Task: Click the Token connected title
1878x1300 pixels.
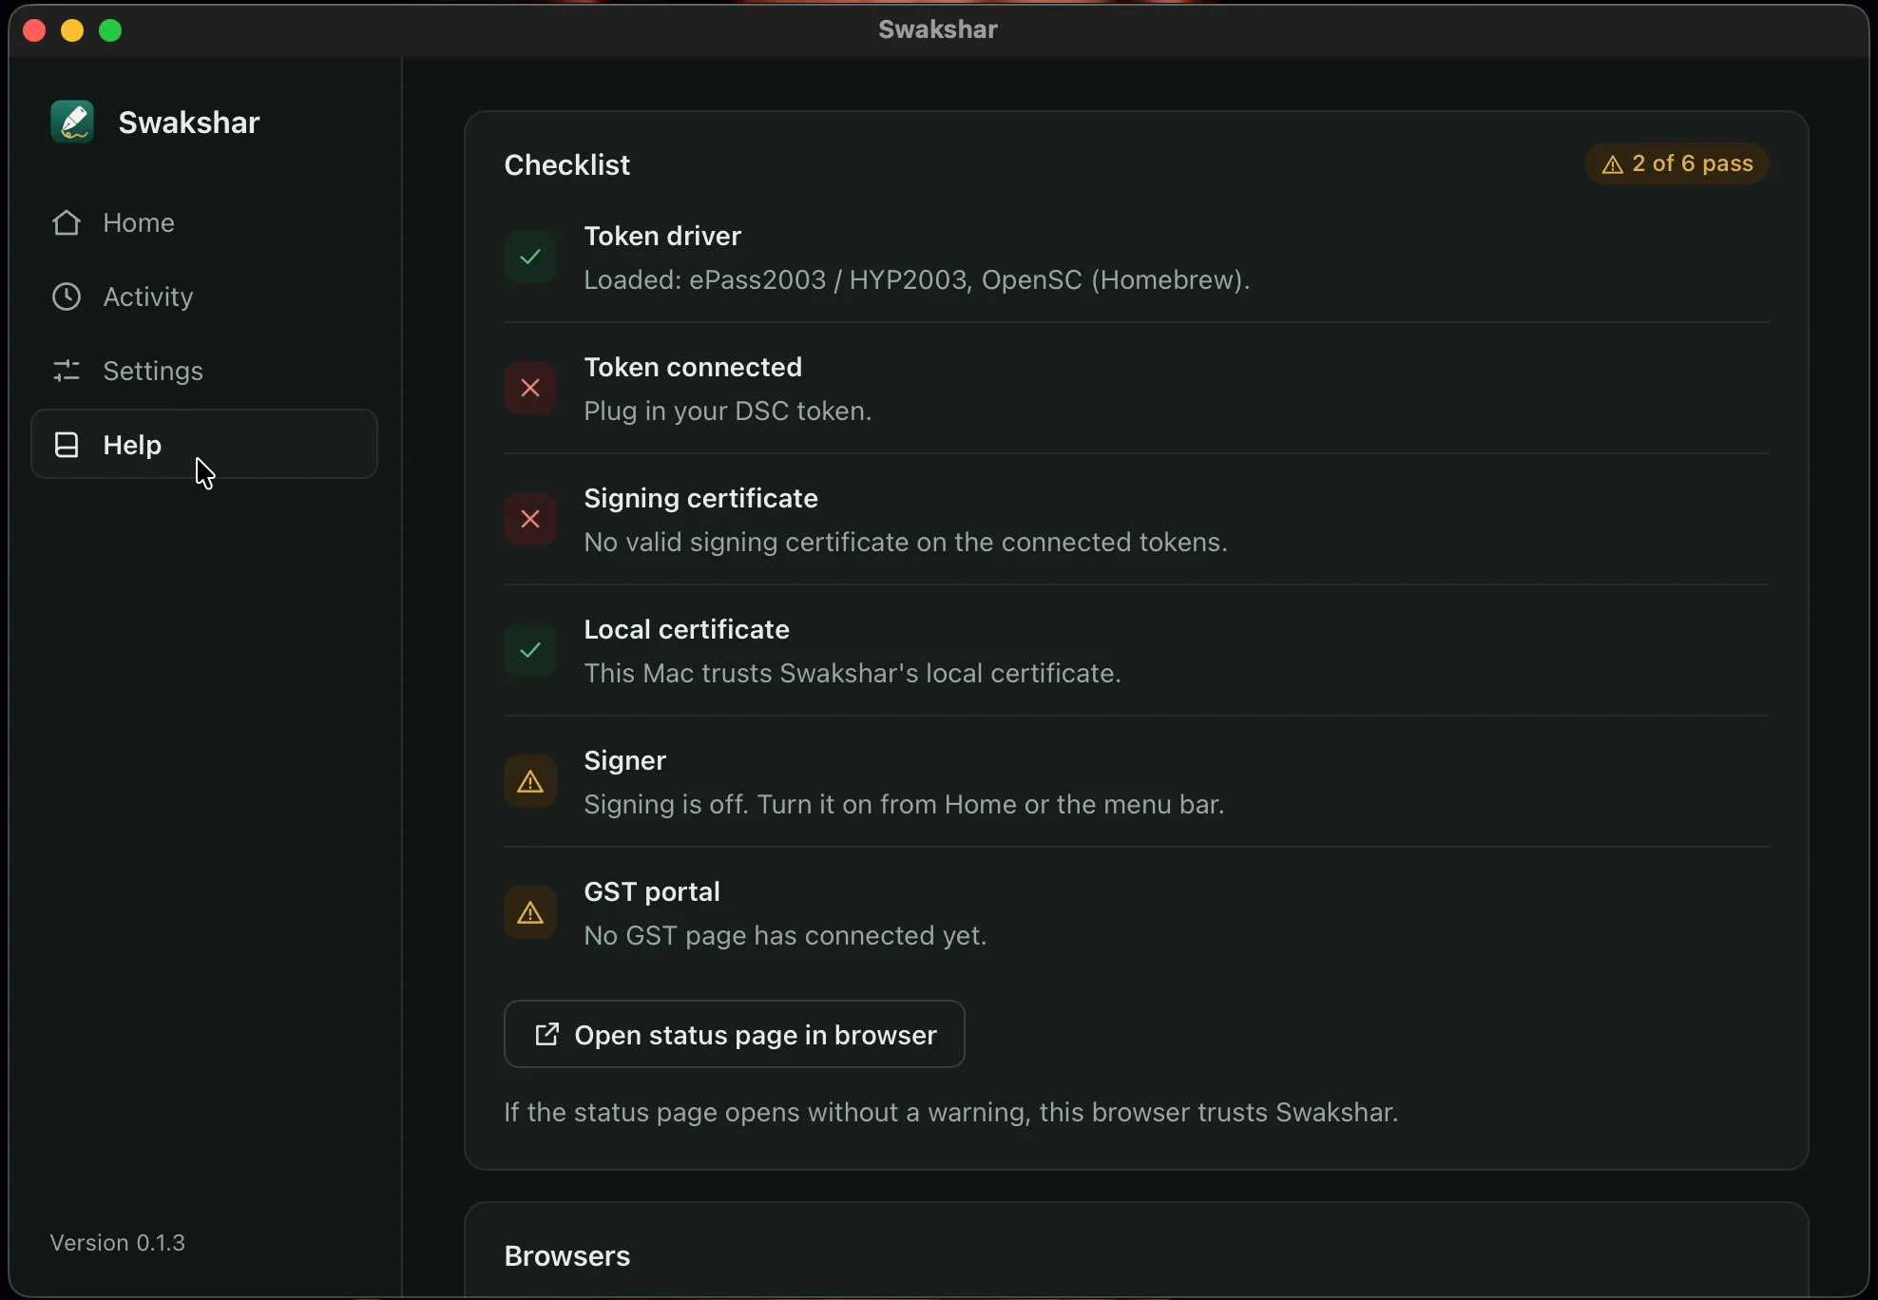Action: pos(693,367)
